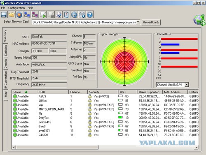The height and width of the screenshot is (155, 206).
Task: Click the clipboard toolbar icon
Action: click(x=66, y=15)
